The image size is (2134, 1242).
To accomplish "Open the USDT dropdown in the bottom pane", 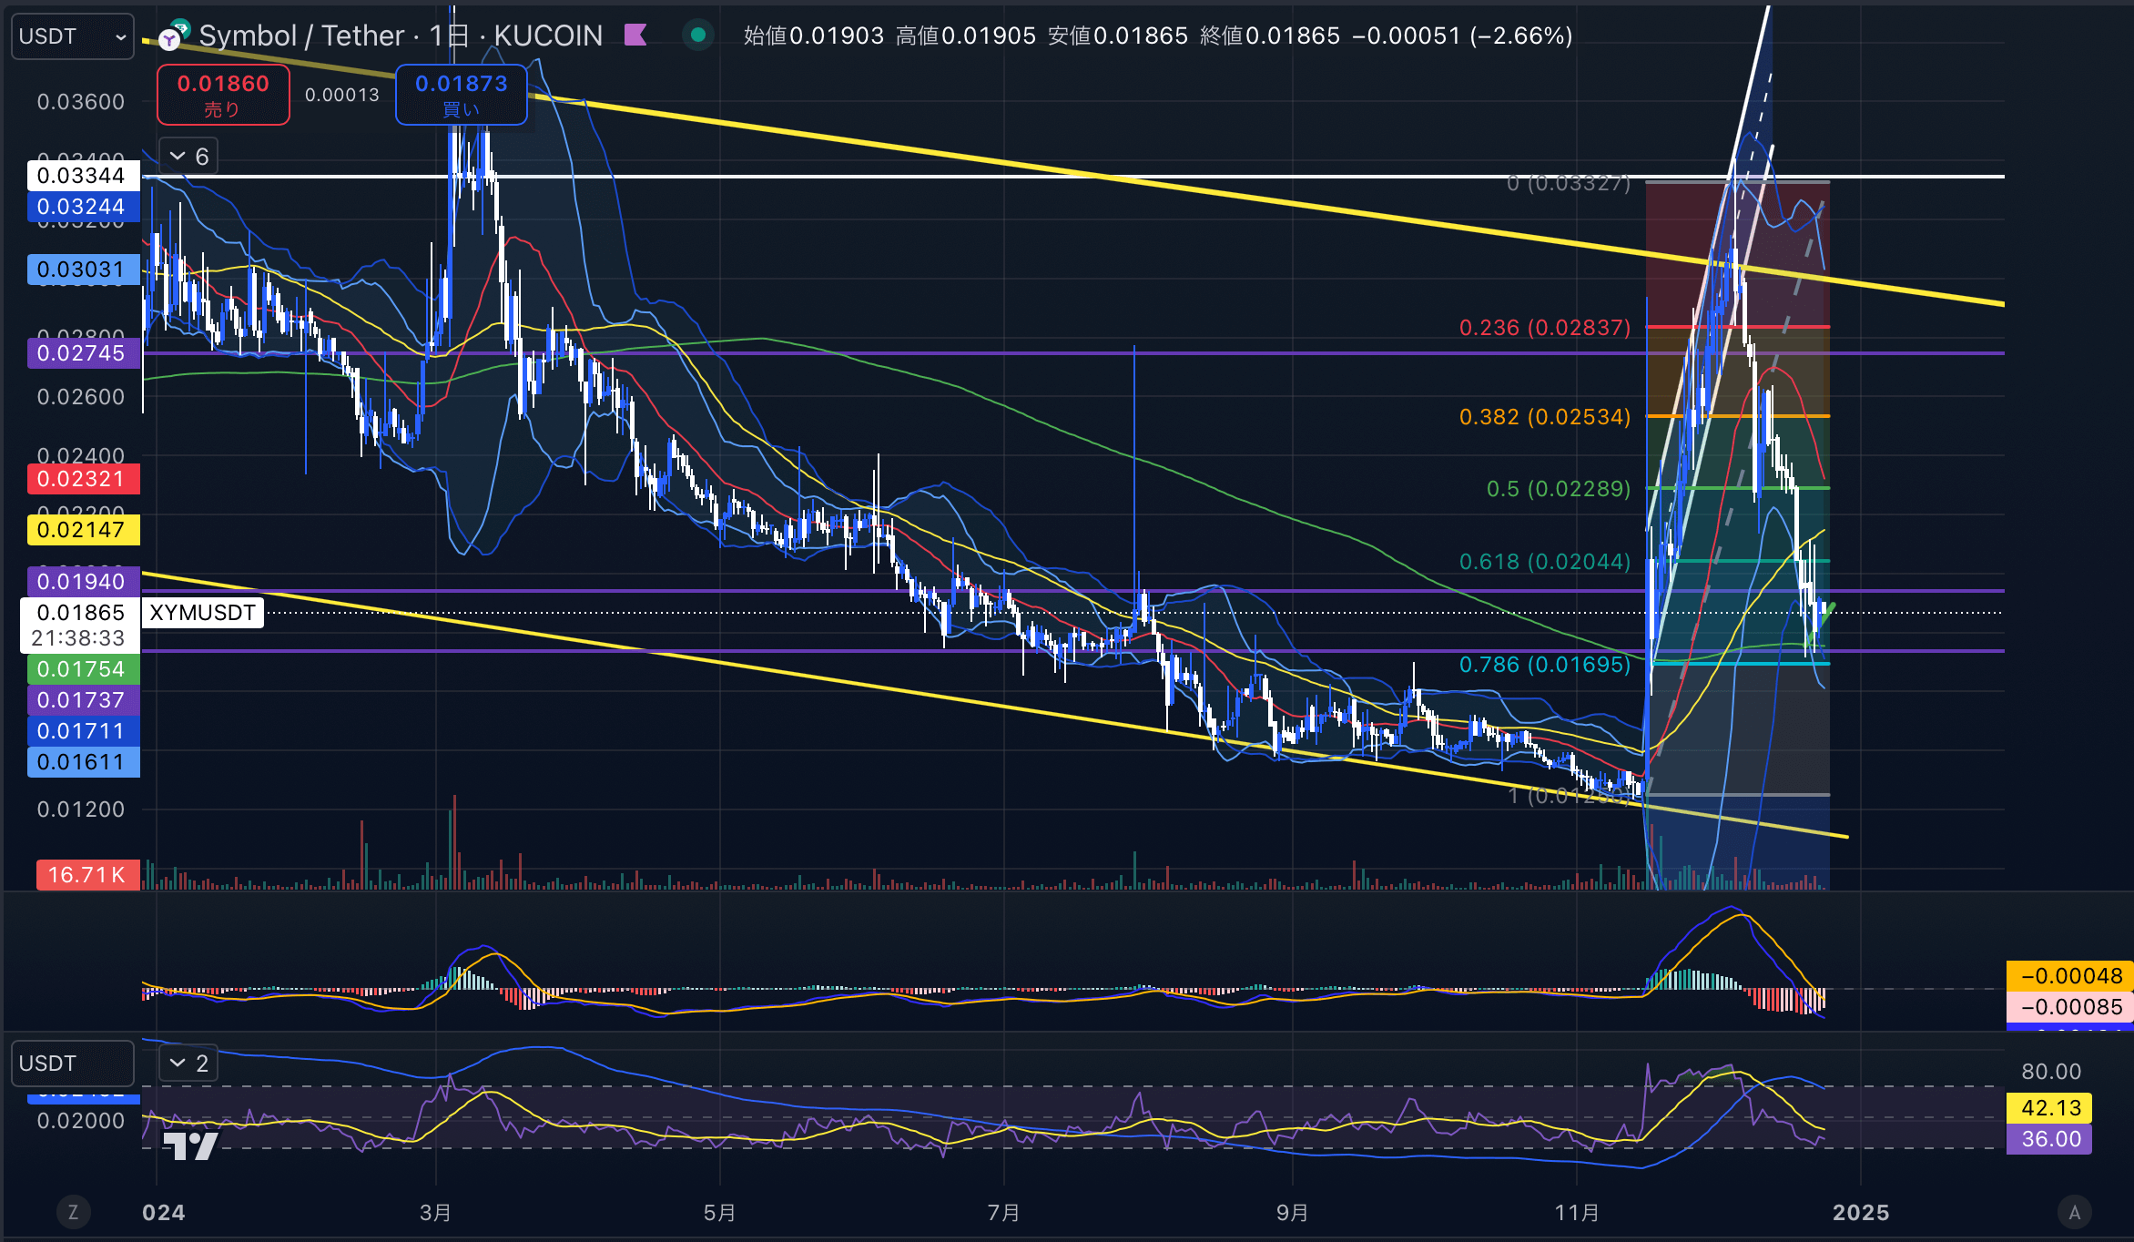I will [x=72, y=1064].
